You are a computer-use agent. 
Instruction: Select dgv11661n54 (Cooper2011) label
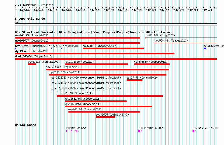coord(74,93)
